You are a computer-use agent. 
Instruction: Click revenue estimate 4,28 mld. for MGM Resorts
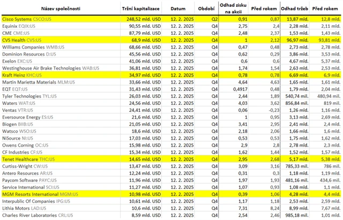pyautogui.click(x=299, y=194)
